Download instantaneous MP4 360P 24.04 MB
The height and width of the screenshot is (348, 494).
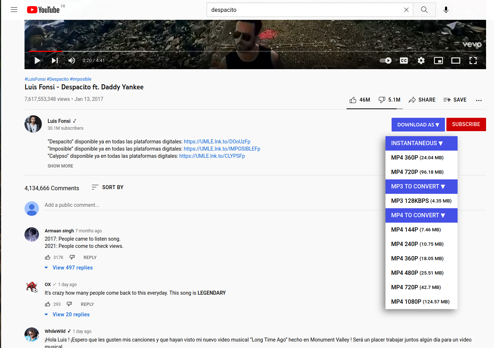[x=422, y=158]
